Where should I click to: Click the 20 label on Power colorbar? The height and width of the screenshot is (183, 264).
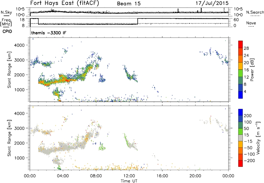pyautogui.click(x=246, y=63)
